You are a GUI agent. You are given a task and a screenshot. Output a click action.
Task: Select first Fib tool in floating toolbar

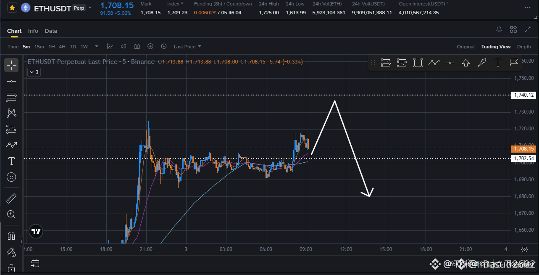[386, 63]
